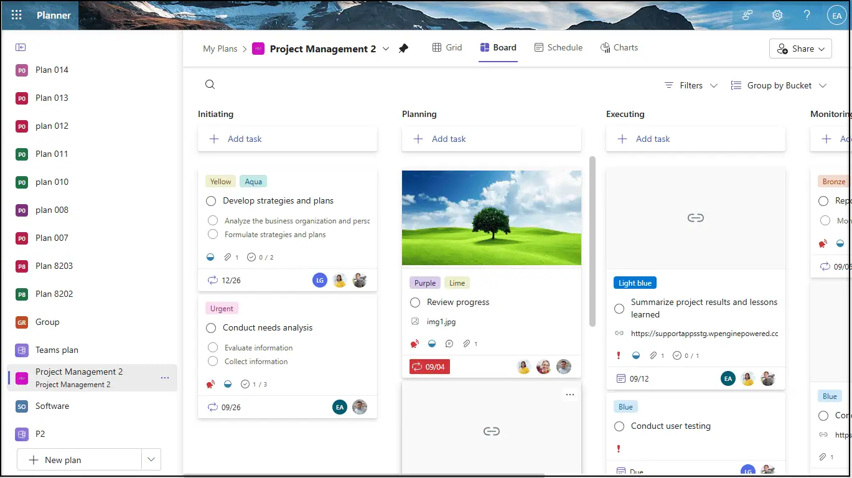Screen dimensions: 852x478
Task: Click the comment icon on Review progress card
Action: click(x=449, y=344)
